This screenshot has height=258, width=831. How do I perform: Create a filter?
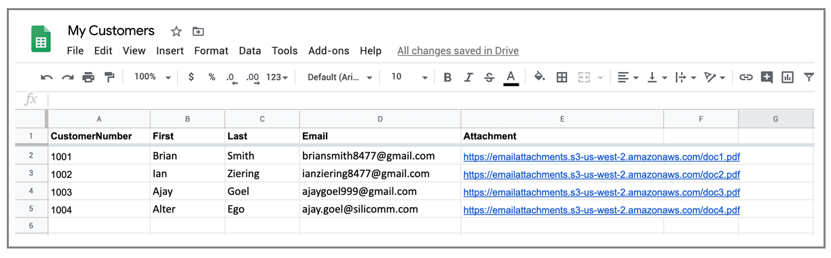[x=809, y=77]
